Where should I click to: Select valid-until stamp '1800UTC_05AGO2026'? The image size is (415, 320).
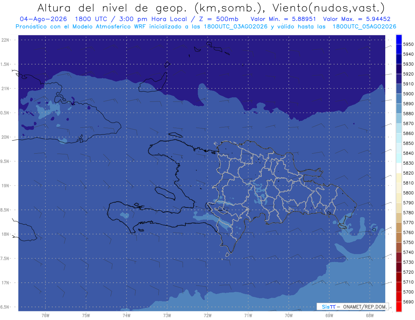coord(364,26)
